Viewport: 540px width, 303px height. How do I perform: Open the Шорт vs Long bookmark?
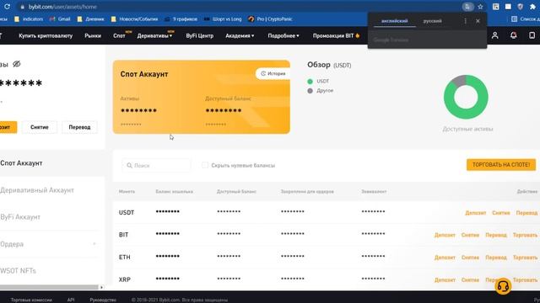pyautogui.click(x=223, y=19)
